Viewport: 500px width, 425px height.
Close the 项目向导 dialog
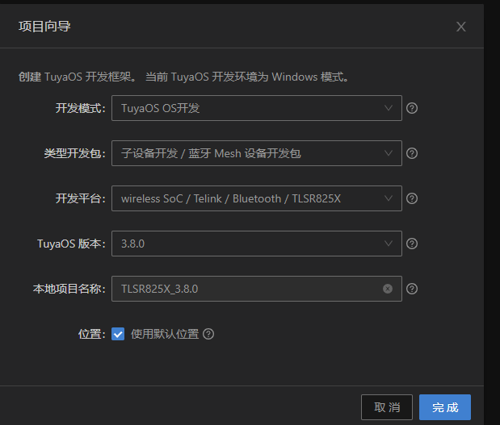pos(460,27)
